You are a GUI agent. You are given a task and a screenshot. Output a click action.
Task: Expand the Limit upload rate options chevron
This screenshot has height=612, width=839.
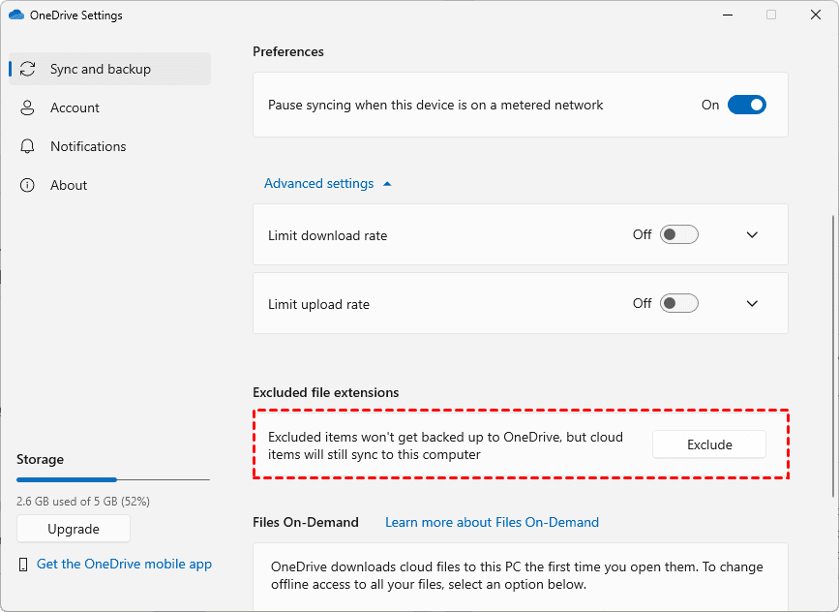click(x=753, y=303)
